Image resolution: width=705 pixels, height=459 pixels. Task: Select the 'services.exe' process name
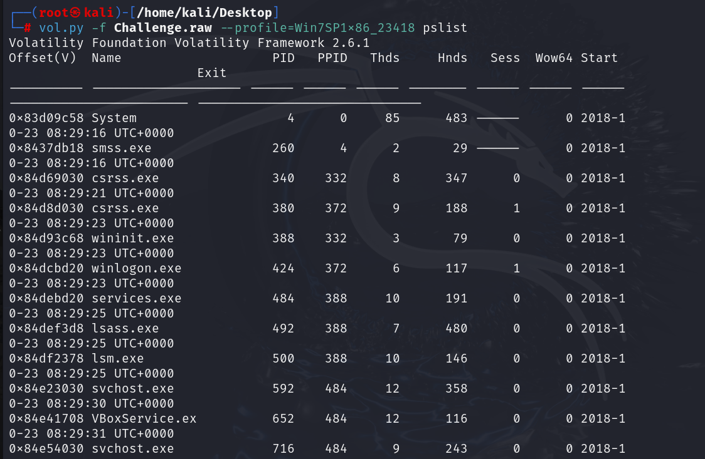pos(136,298)
